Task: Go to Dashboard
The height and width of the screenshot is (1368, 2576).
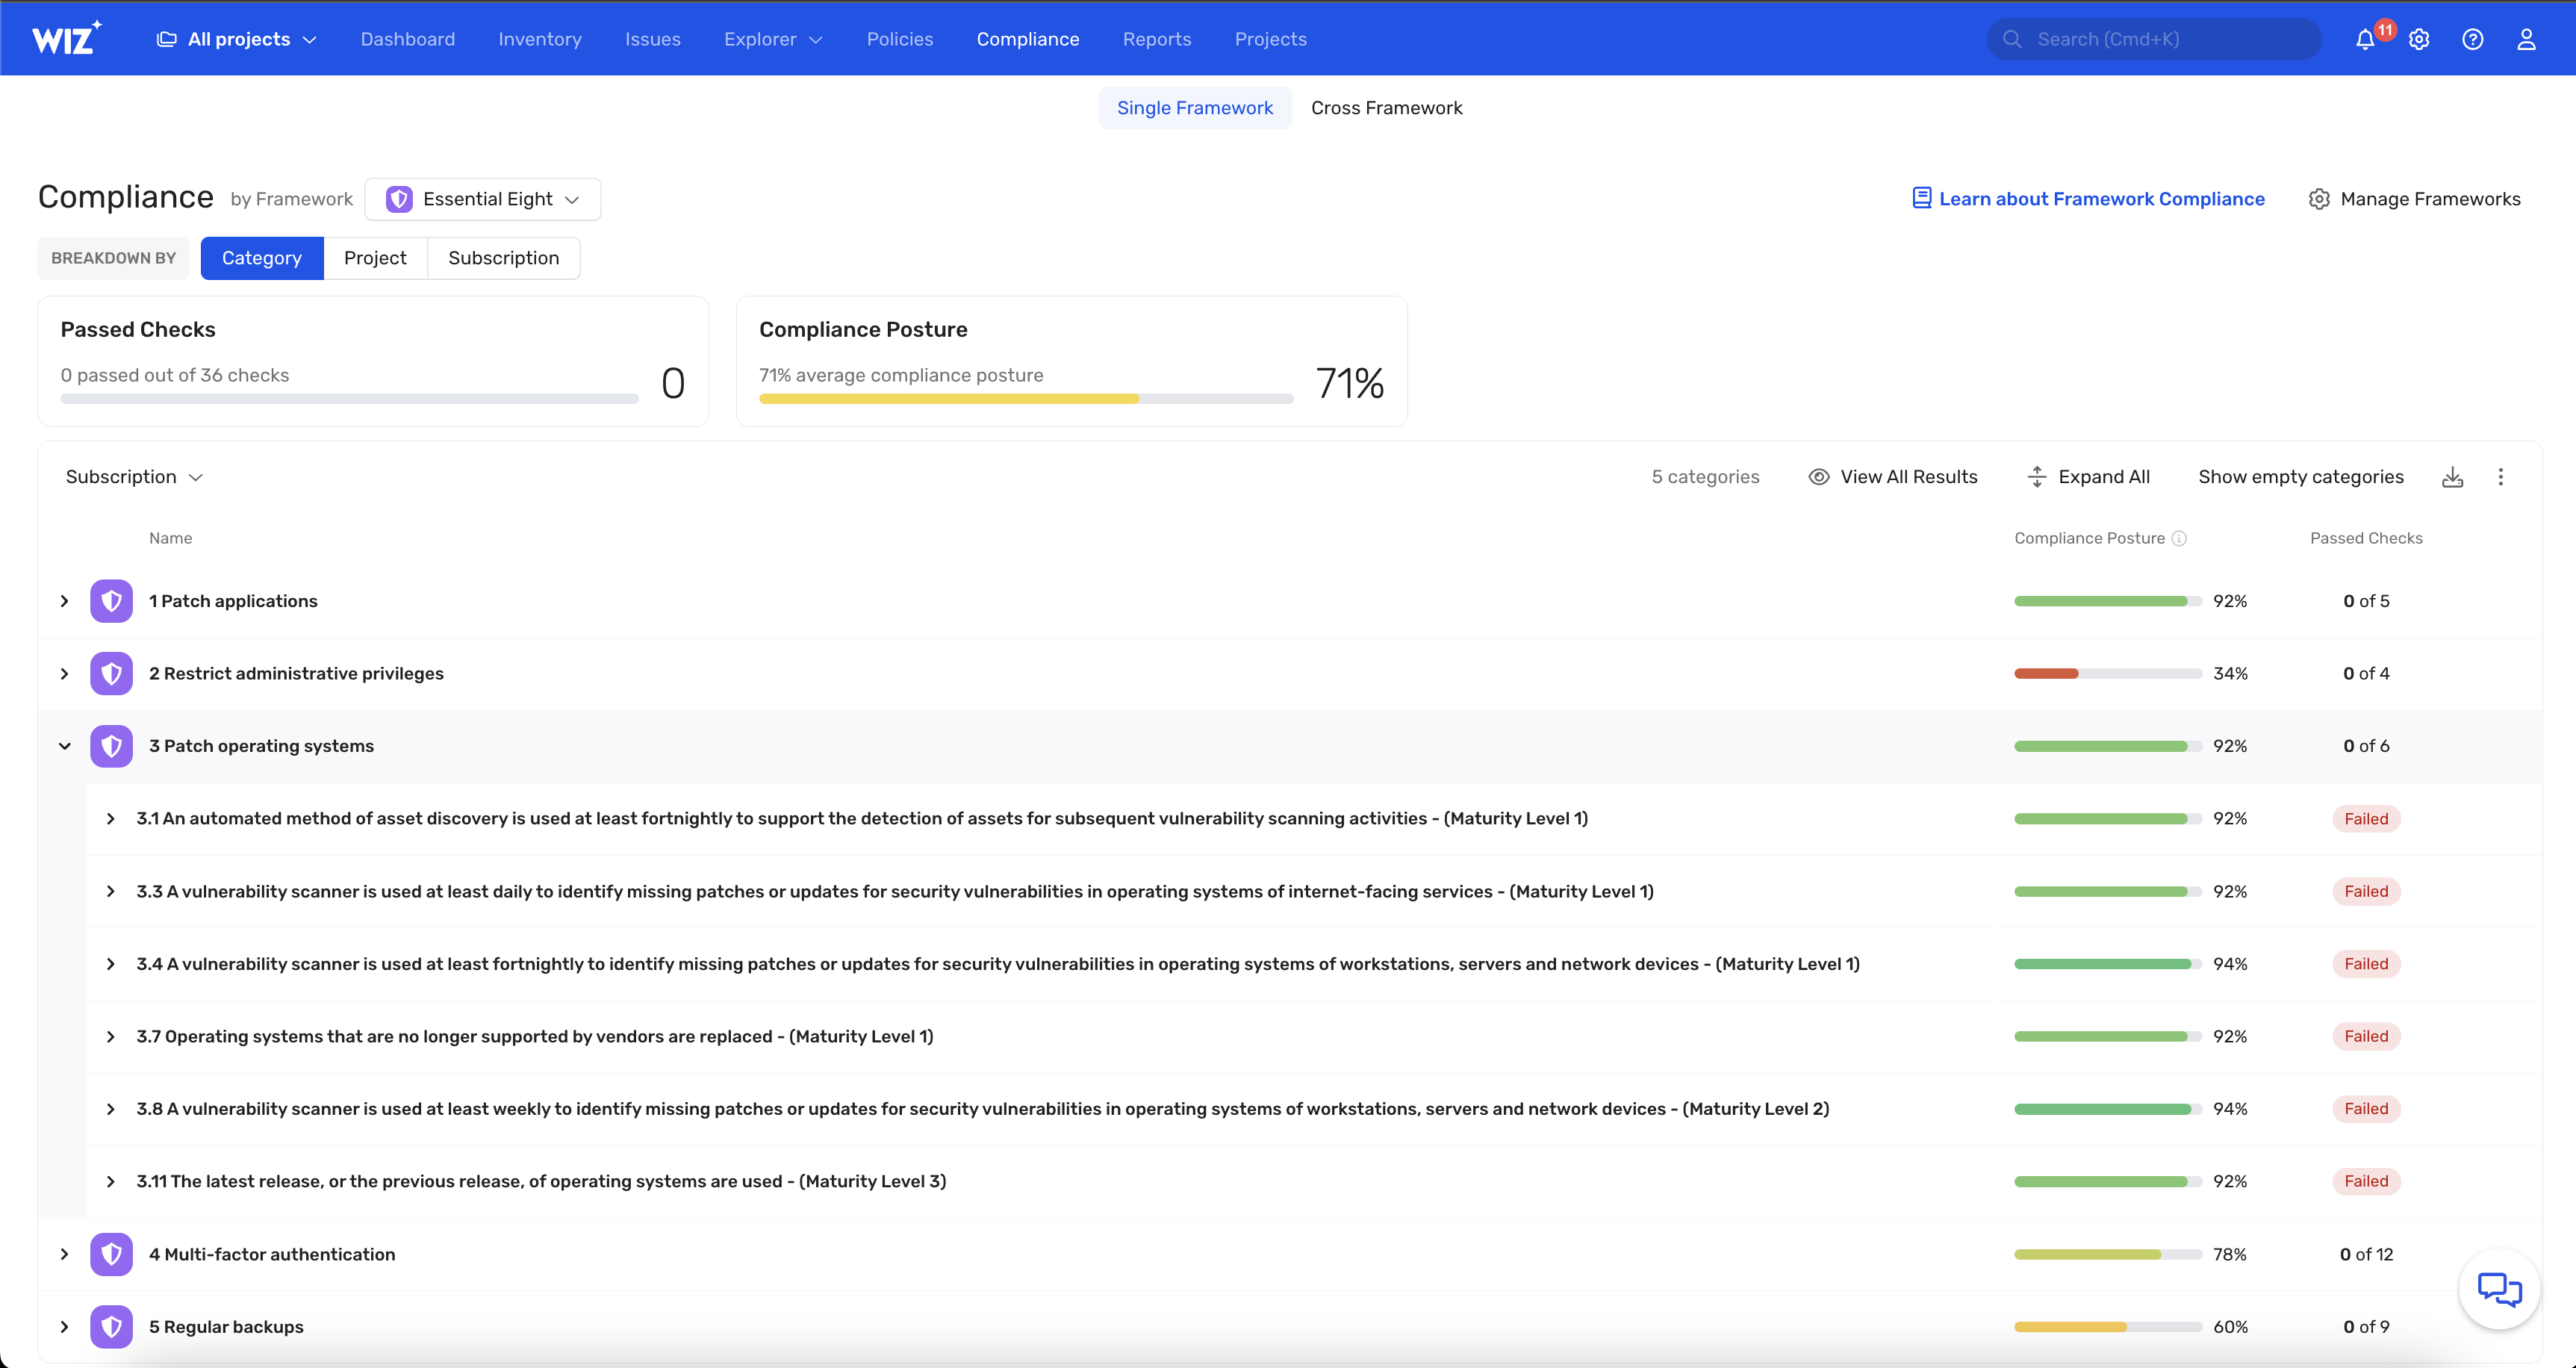Action: (x=408, y=39)
